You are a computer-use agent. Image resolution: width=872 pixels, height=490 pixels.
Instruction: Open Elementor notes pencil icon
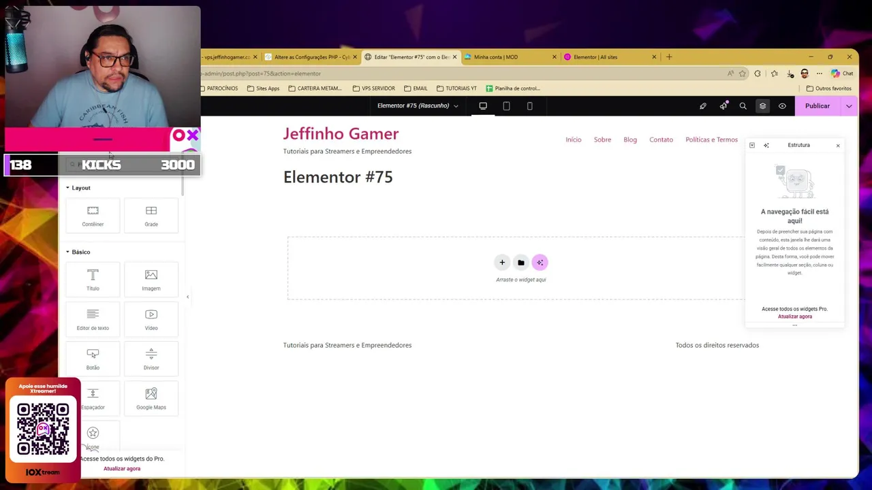coord(703,106)
